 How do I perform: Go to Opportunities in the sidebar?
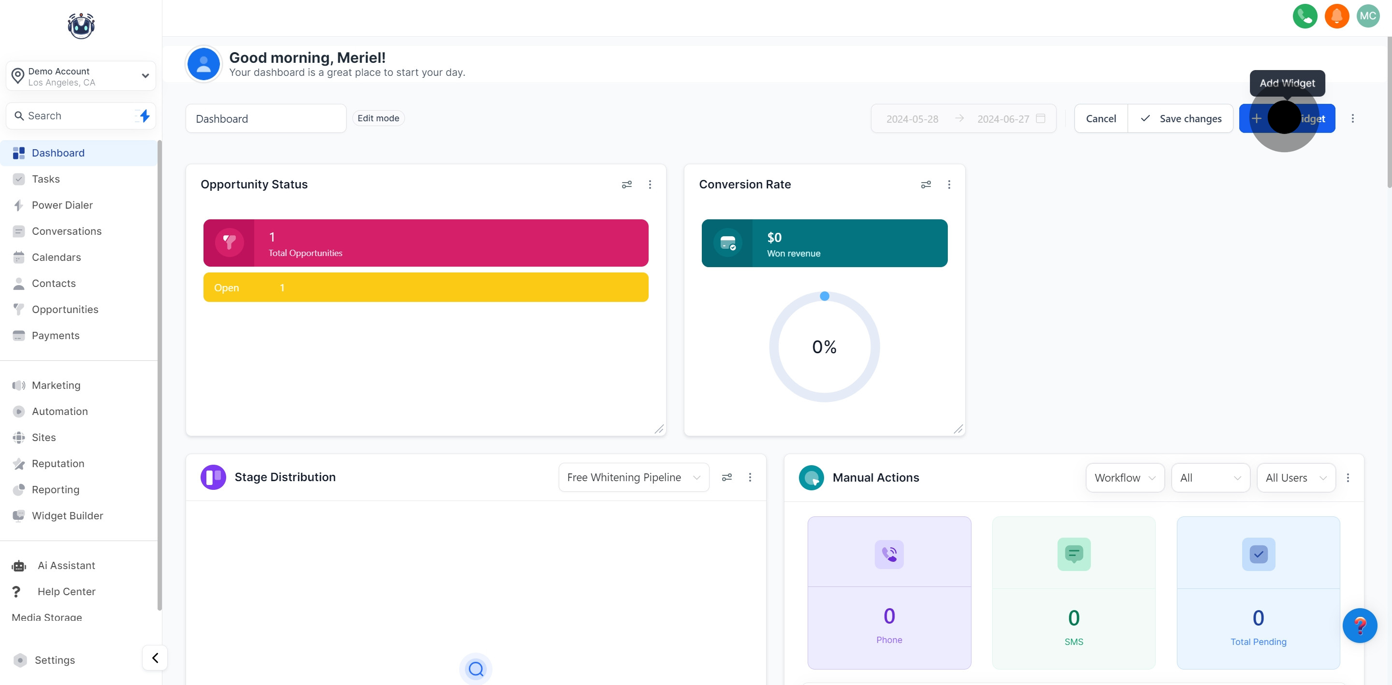(x=65, y=309)
